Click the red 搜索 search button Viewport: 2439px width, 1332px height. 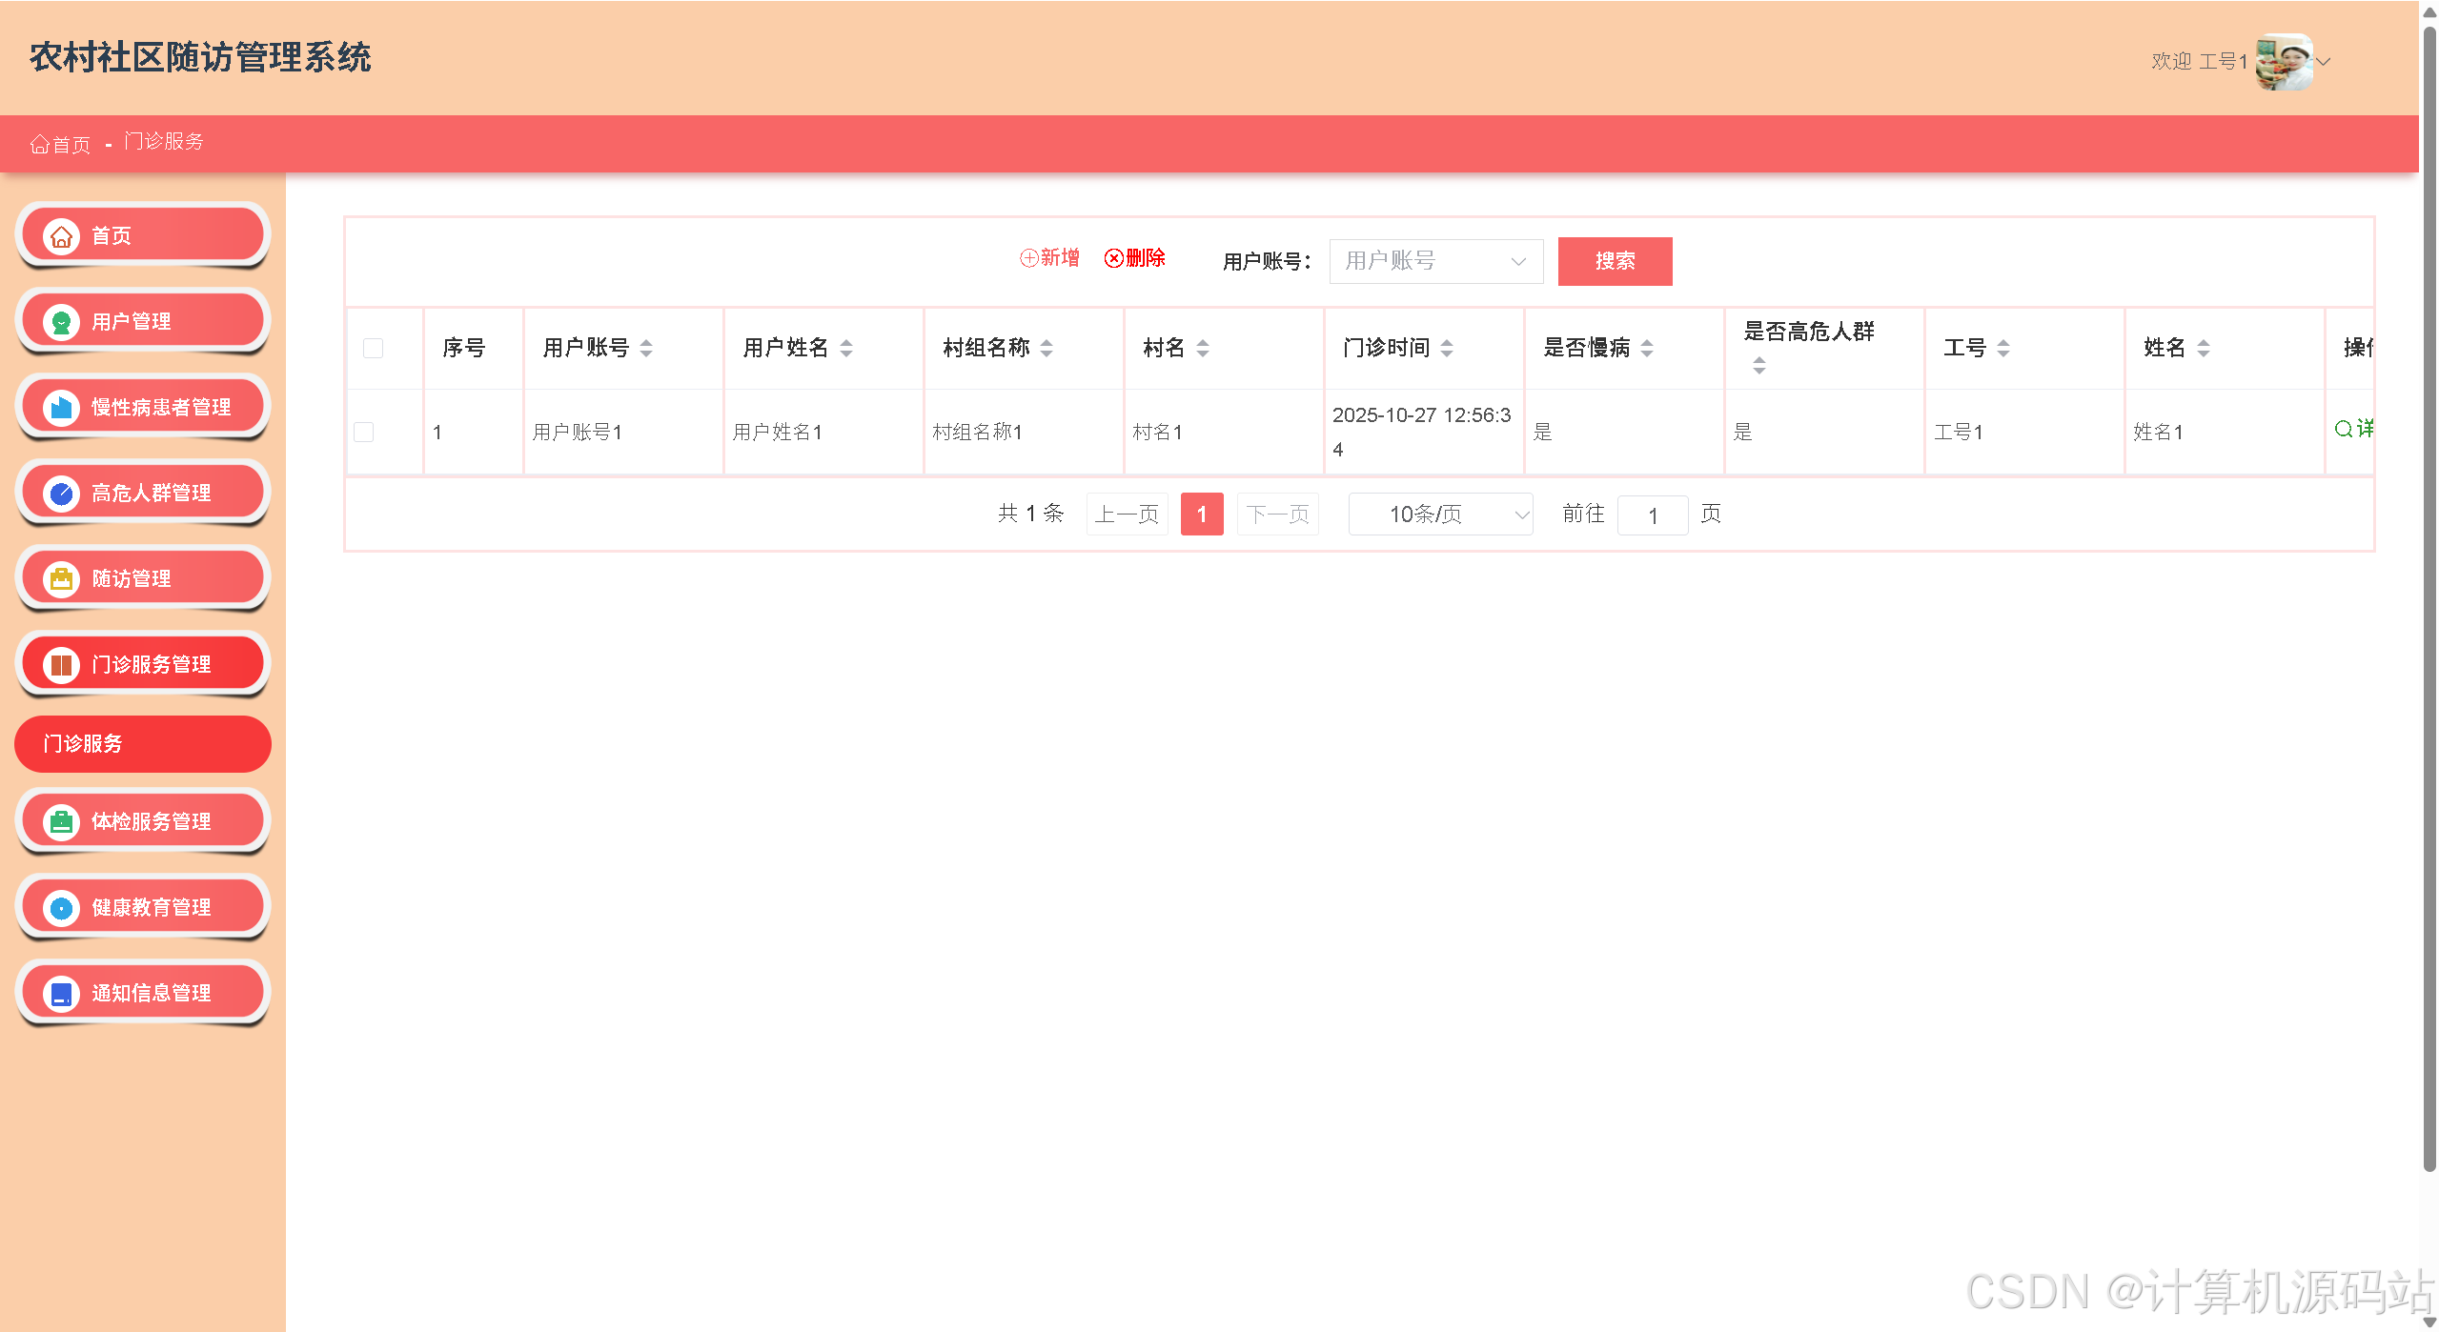pos(1615,261)
